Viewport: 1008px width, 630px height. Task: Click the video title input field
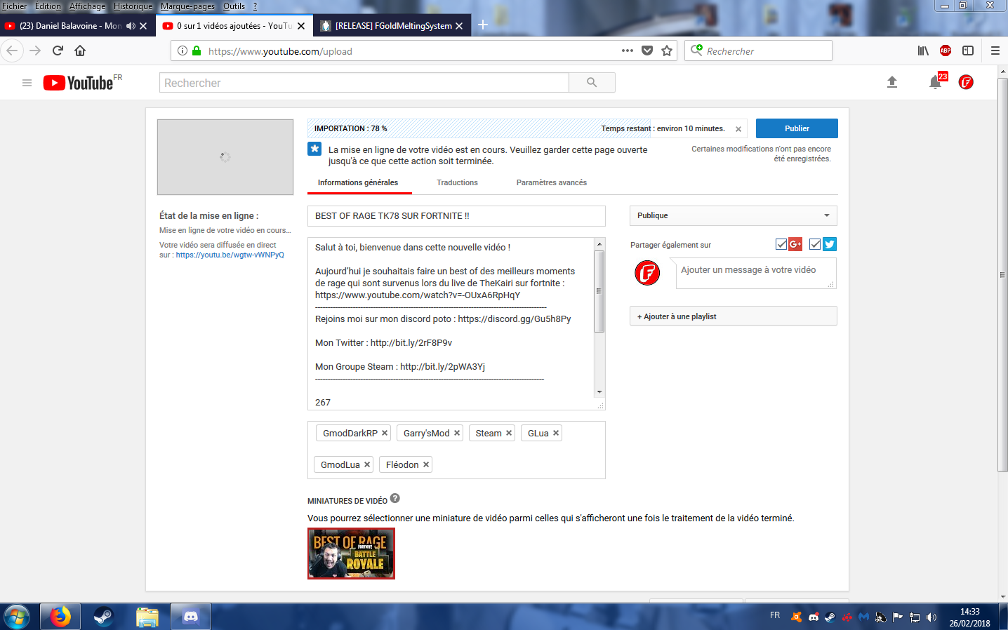point(456,216)
